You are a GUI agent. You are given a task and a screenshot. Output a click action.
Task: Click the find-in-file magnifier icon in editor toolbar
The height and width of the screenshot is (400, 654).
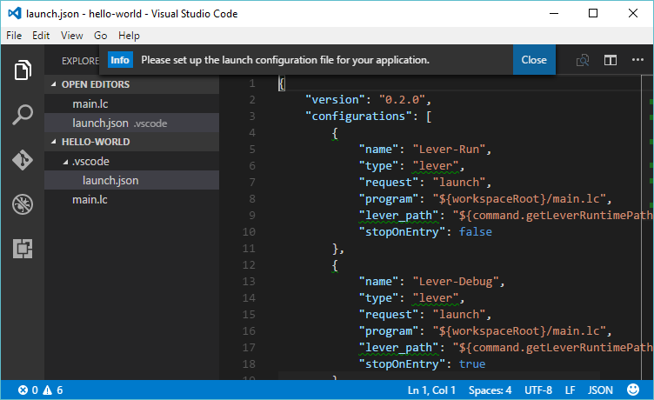(x=583, y=60)
